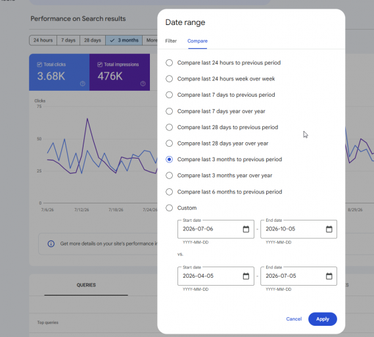The width and height of the screenshot is (374, 337).
Task: Select Compare last 28 days year over year
Action: tap(169, 143)
